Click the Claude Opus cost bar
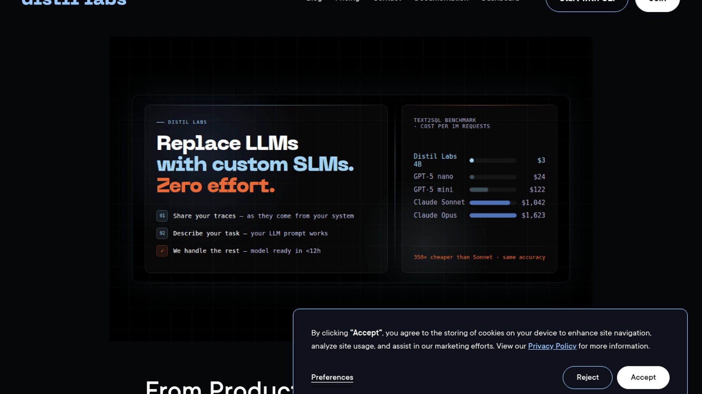The height and width of the screenshot is (394, 702). tap(492, 216)
